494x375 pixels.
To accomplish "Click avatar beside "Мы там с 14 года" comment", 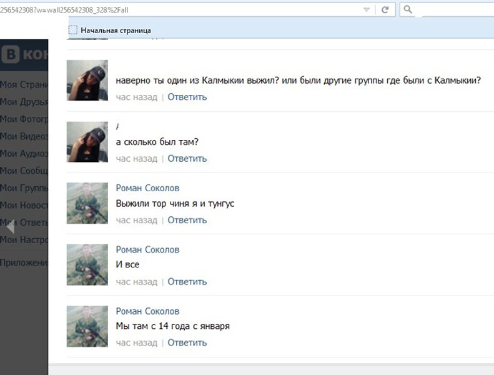I will point(87,326).
